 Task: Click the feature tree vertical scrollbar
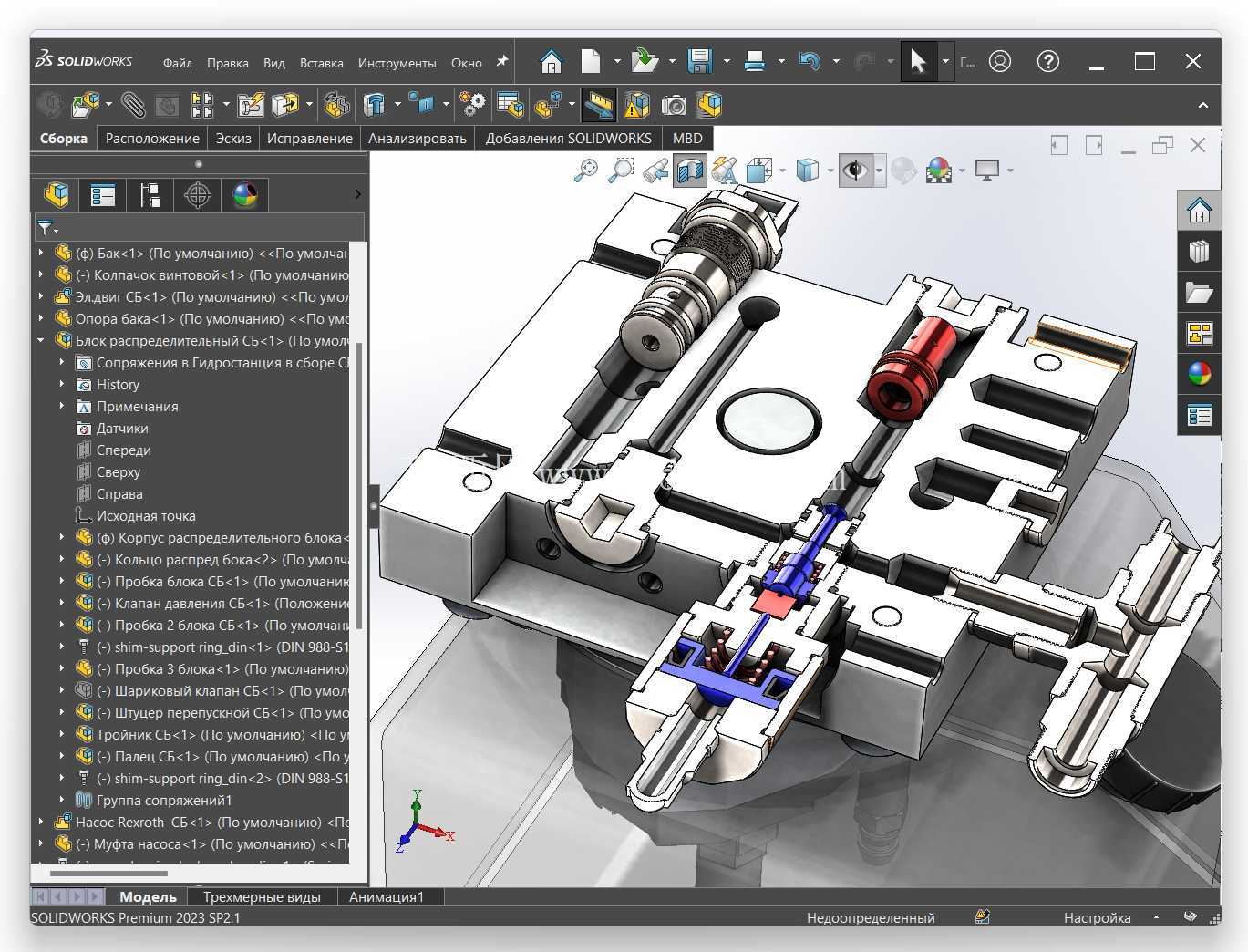(359, 485)
